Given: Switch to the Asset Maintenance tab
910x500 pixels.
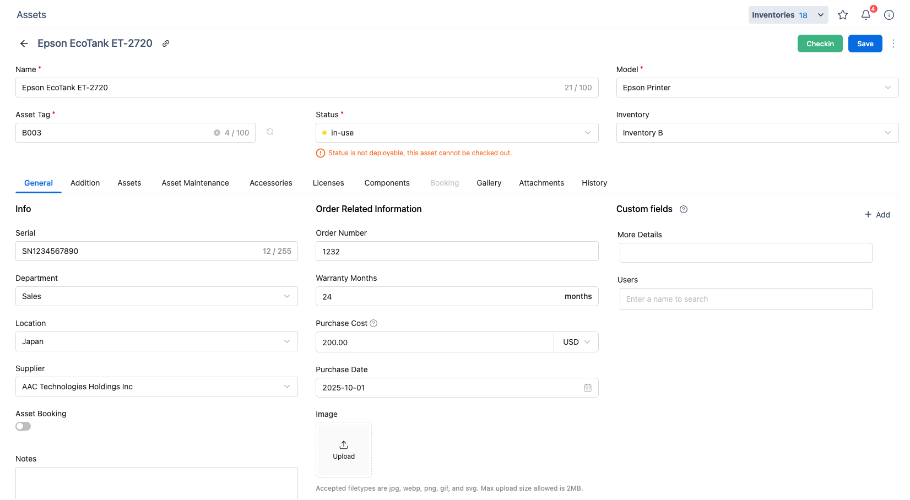Looking at the screenshot, I should point(195,183).
